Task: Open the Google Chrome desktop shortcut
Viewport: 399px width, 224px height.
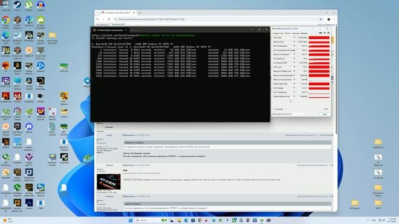Action: pos(6,21)
